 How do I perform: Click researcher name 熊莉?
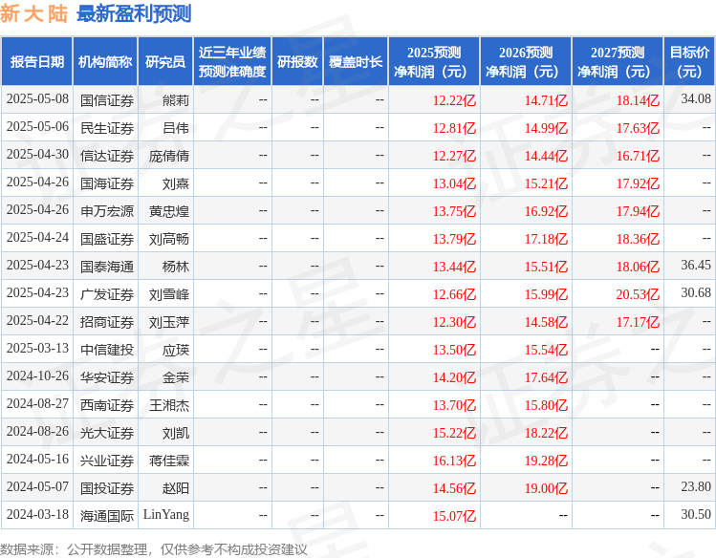(x=175, y=100)
